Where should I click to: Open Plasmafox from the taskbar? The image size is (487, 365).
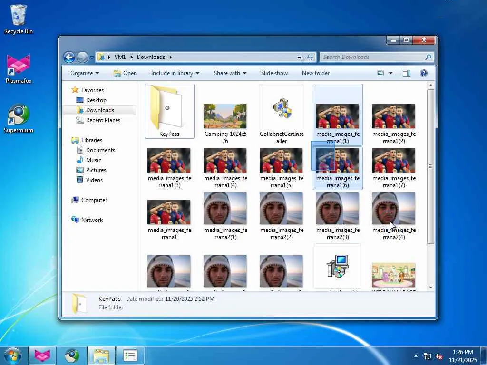click(42, 355)
